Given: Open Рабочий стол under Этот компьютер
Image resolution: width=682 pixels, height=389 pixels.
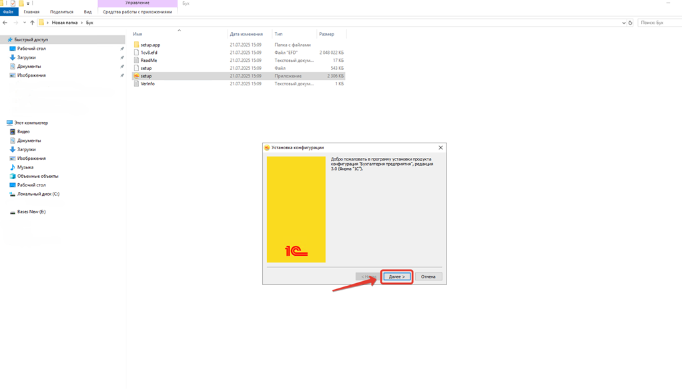Looking at the screenshot, I should tap(31, 185).
